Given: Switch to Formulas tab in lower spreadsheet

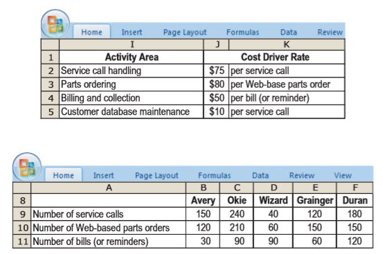Looking at the screenshot, I should [x=215, y=175].
